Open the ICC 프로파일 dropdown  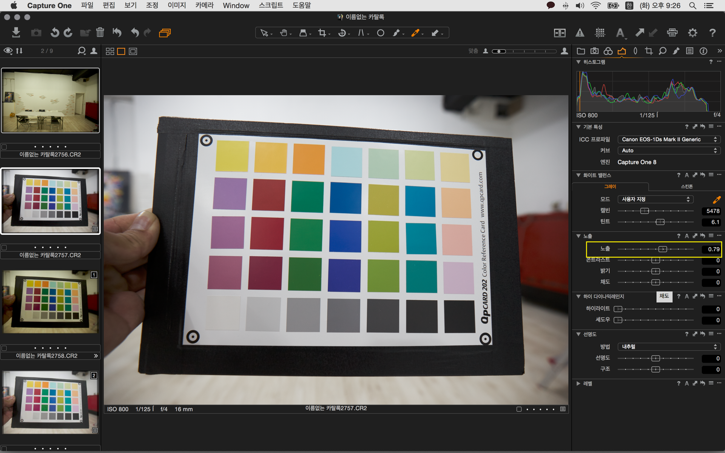pos(669,140)
